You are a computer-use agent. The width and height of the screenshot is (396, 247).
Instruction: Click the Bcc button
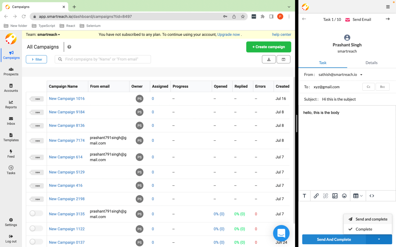coord(382,87)
